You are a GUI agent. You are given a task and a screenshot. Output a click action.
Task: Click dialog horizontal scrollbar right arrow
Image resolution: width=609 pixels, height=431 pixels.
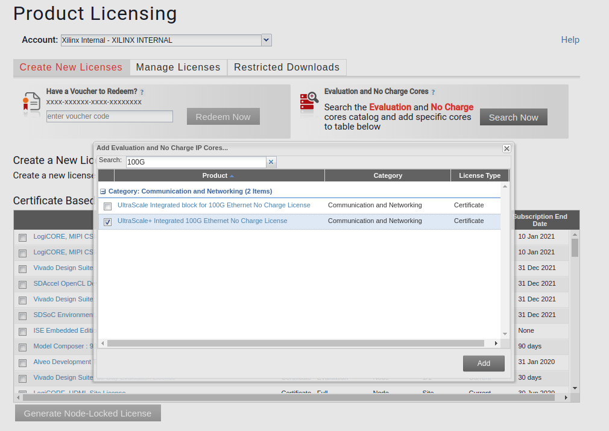[x=496, y=343]
